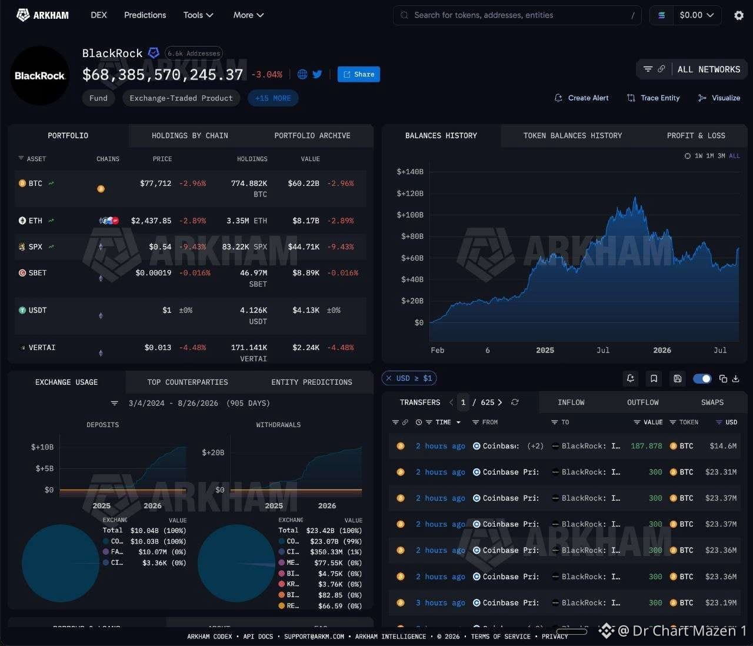Switch to the Holdings By Chain tab
The width and height of the screenshot is (753, 646).
(x=190, y=136)
